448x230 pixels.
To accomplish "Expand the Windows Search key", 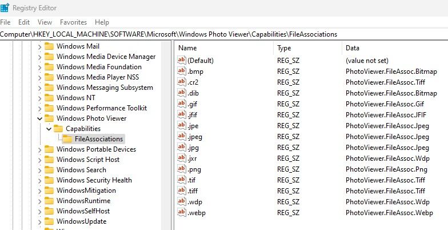I will point(39,170).
